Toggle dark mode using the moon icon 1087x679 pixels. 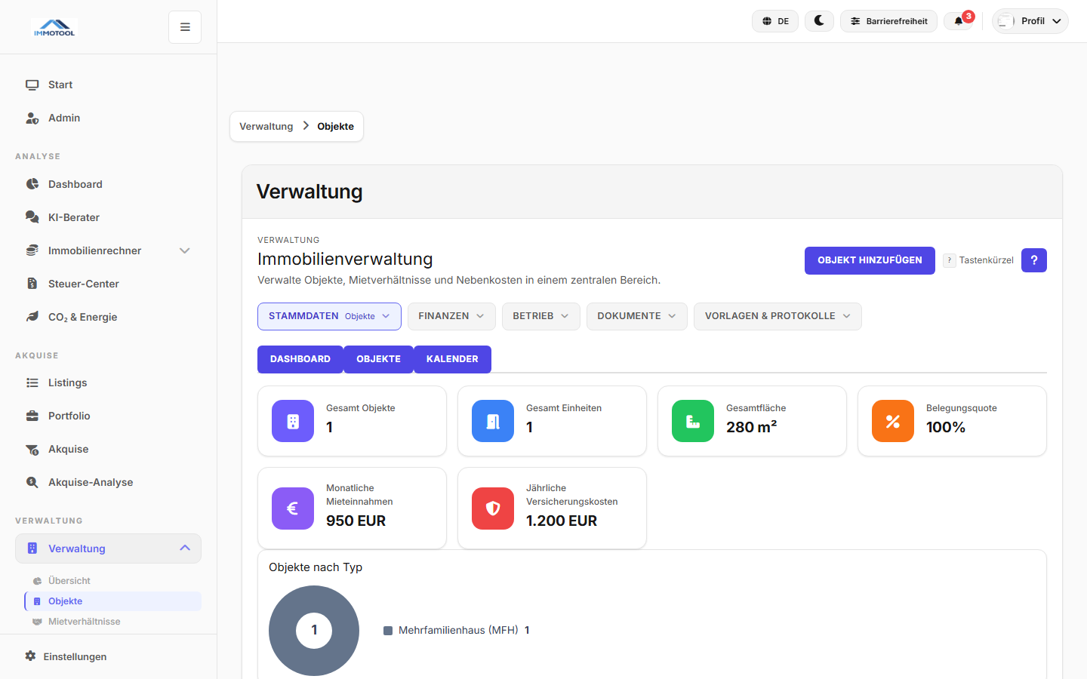click(819, 20)
